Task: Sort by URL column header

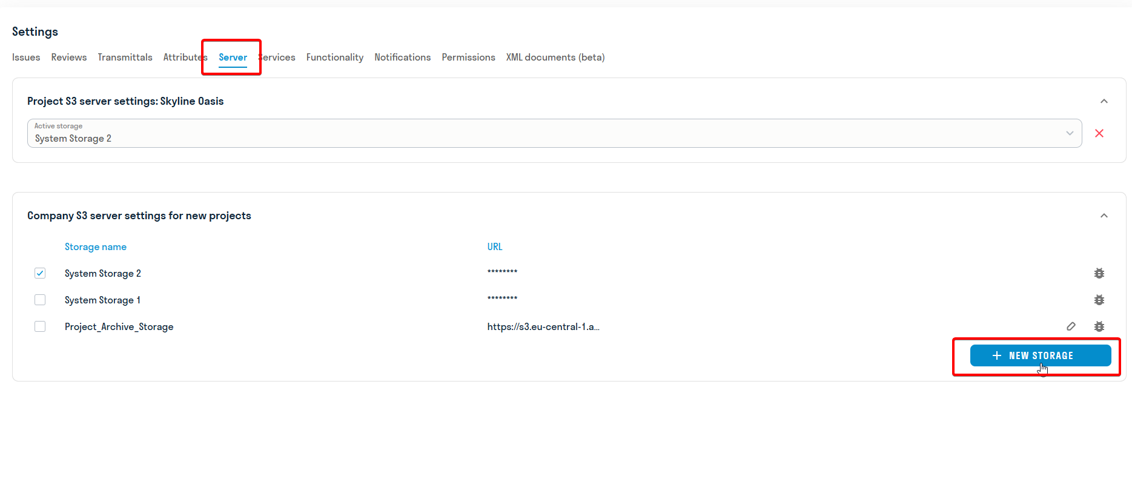Action: (x=495, y=246)
